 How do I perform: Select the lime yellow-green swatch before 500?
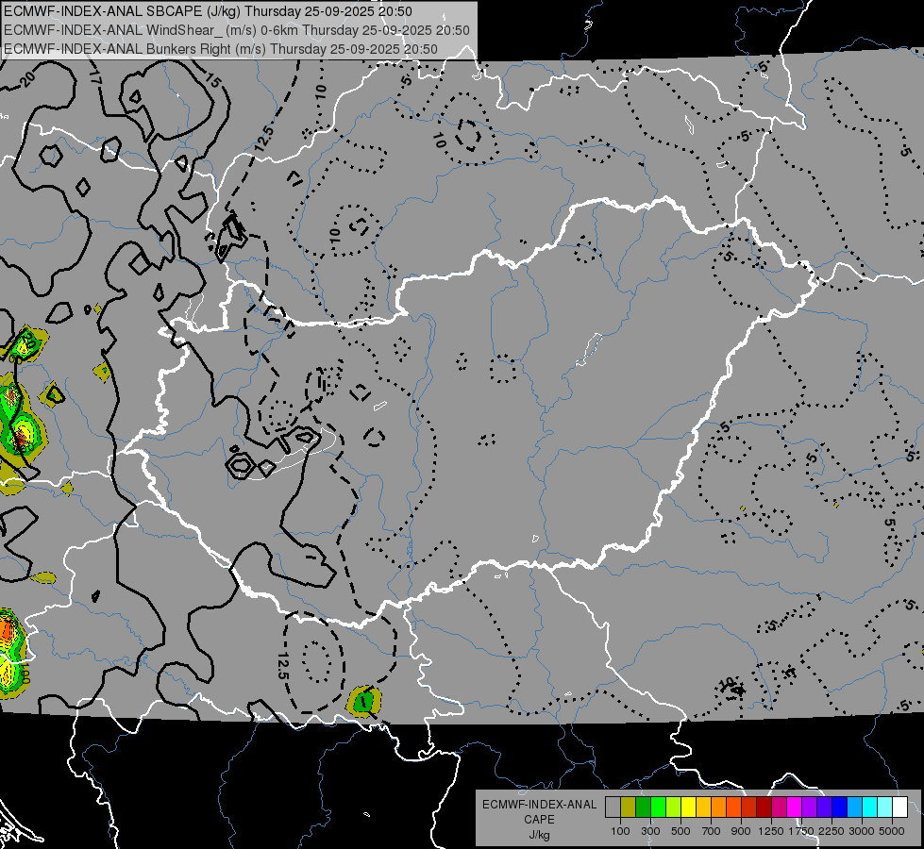tap(673, 807)
